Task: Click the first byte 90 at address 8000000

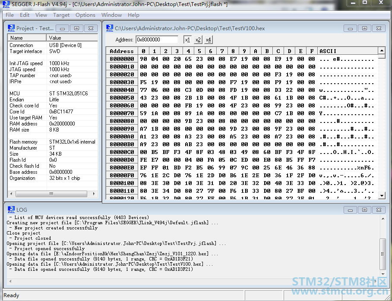Action: point(143,59)
